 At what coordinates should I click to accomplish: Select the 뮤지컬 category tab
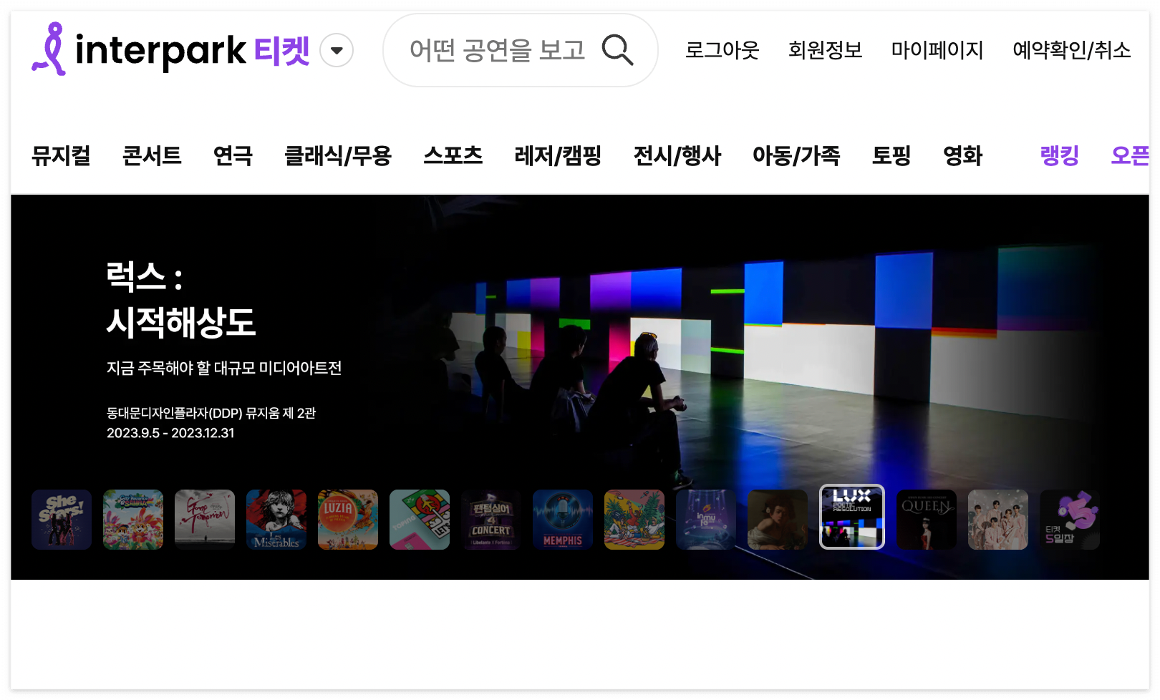pos(60,156)
